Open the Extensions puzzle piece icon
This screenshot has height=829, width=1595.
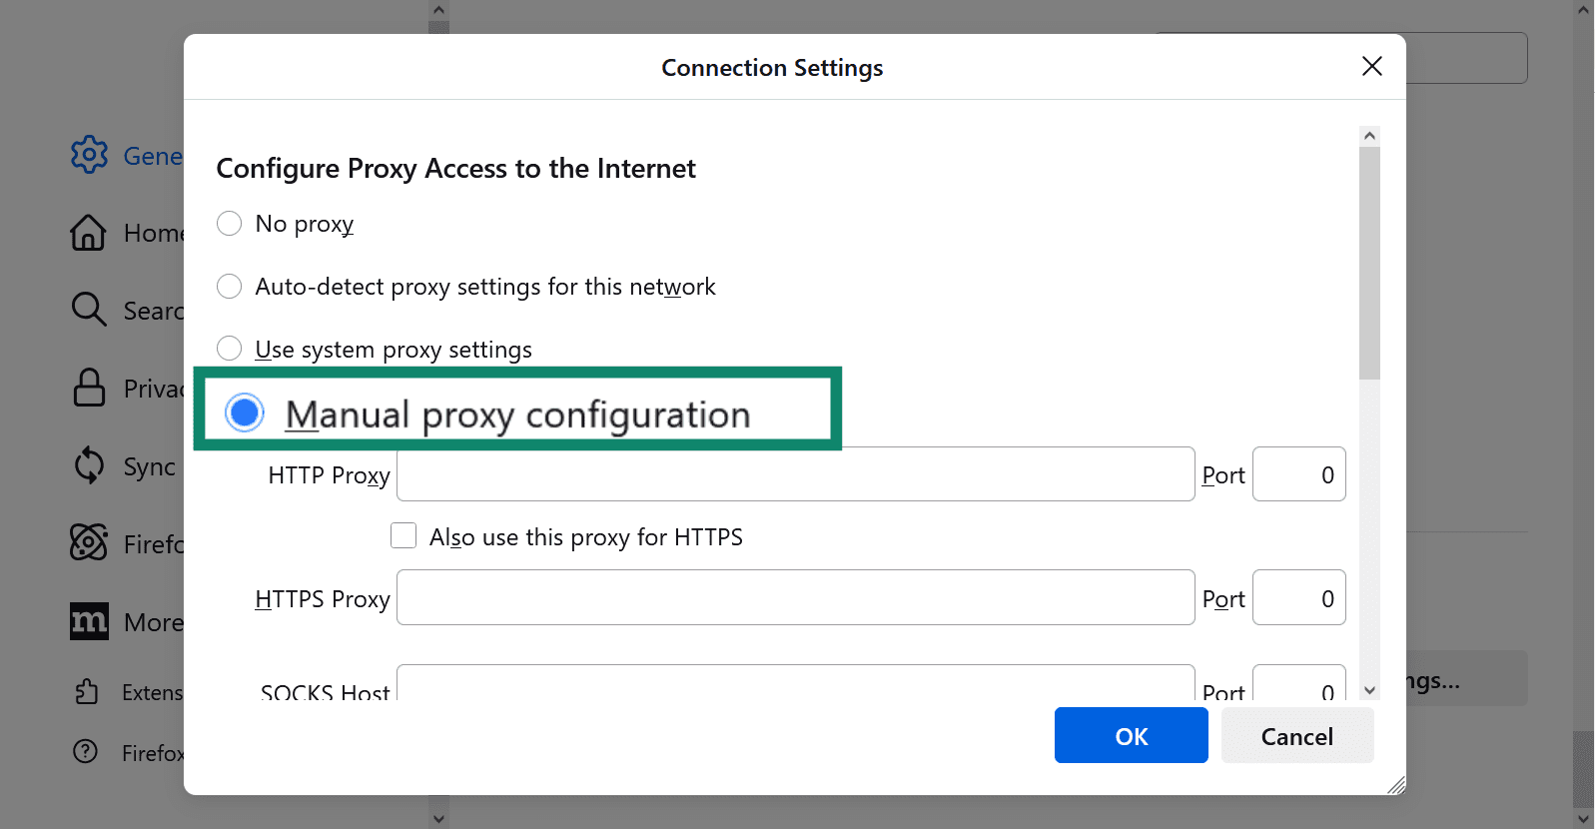(87, 691)
